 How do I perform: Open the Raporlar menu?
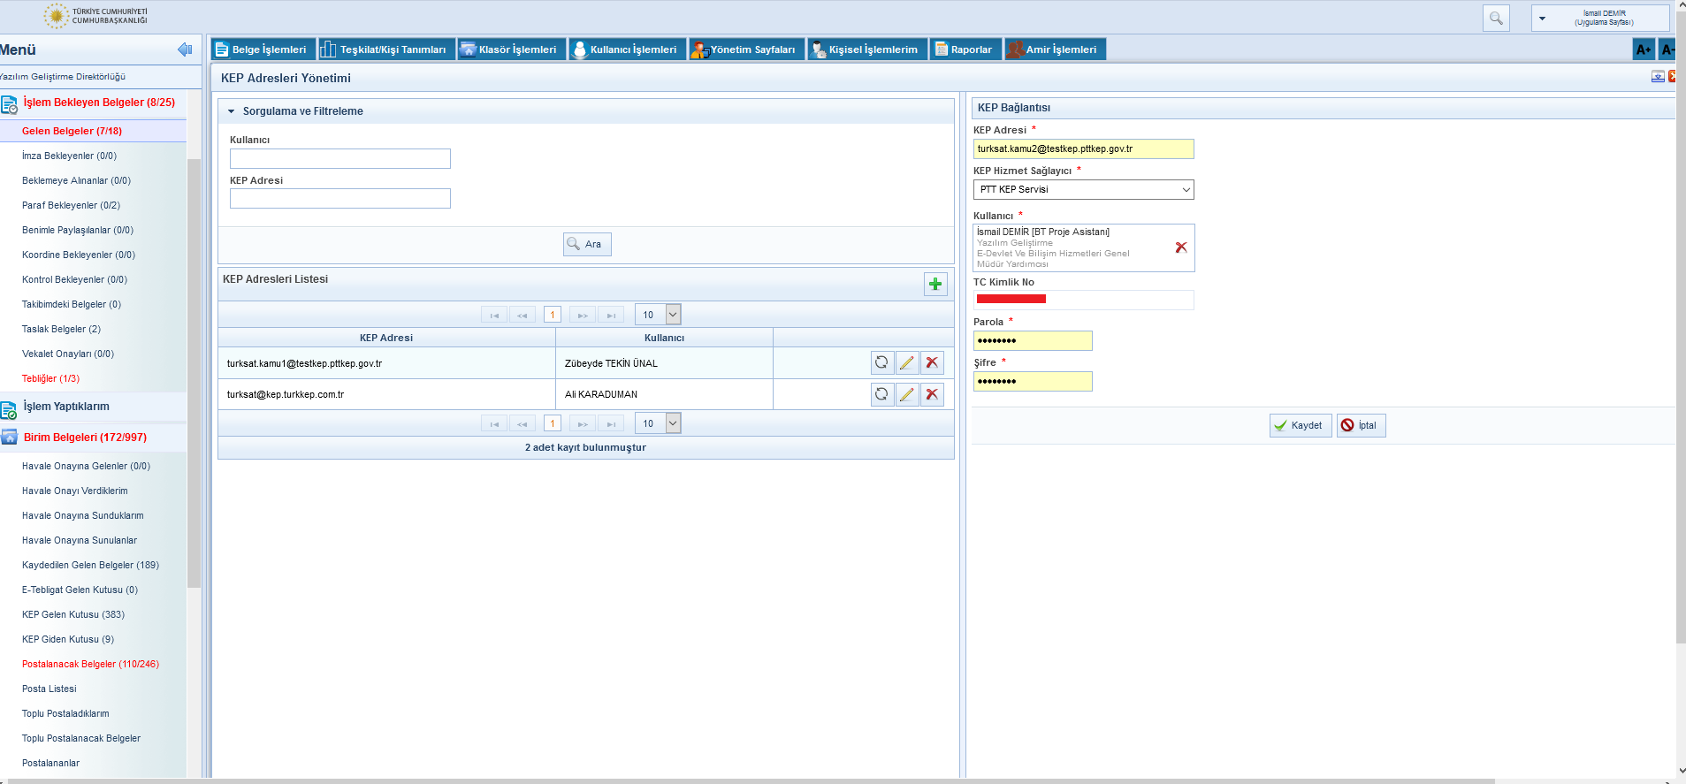965,49
